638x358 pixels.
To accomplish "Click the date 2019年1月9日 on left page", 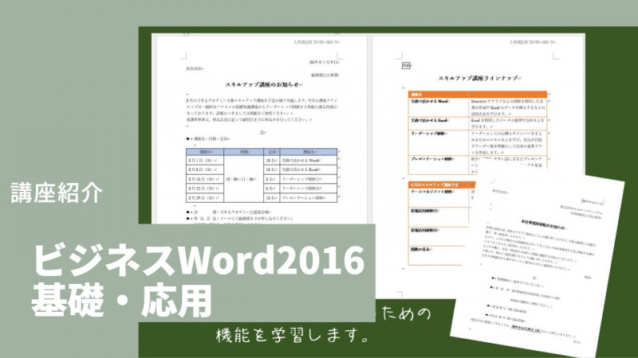I will [324, 63].
